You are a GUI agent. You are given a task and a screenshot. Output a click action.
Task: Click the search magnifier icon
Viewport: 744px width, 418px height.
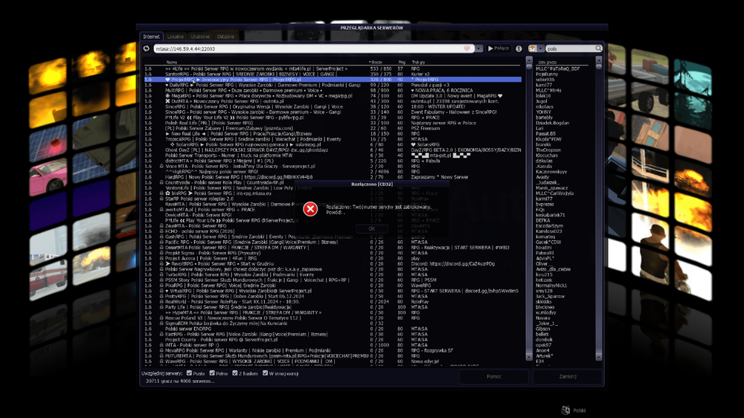(598, 48)
